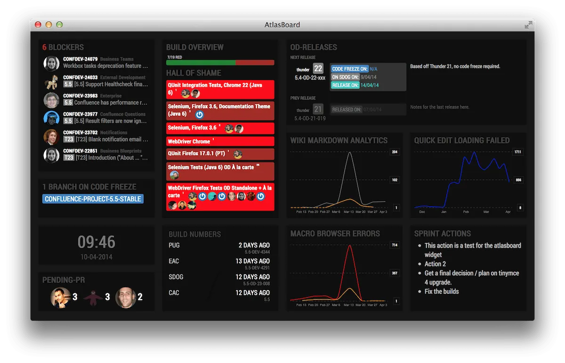Click the avatar beside CONFDEV-22851
Screen dimensions: 565x363
51,155
